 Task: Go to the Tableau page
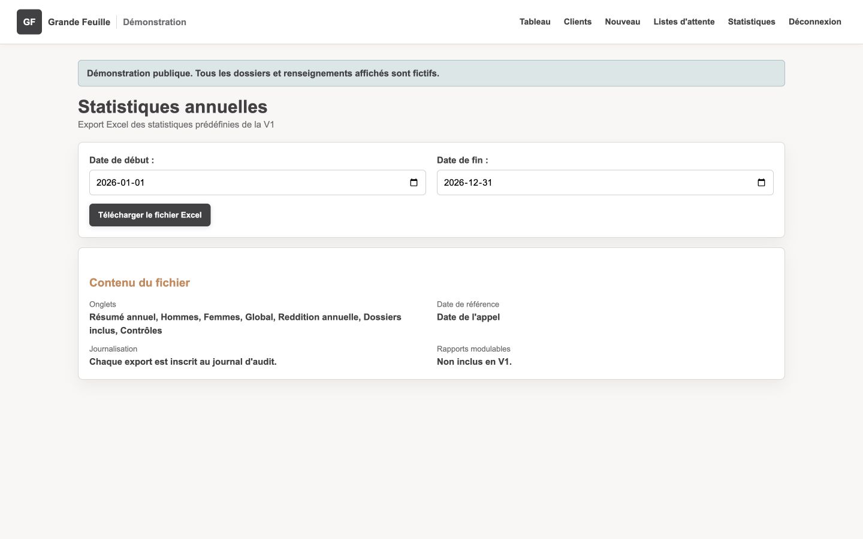tap(535, 22)
